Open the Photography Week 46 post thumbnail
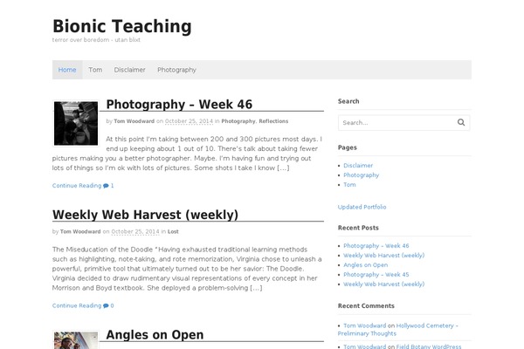The width and height of the screenshot is (524, 349). tap(76, 123)
